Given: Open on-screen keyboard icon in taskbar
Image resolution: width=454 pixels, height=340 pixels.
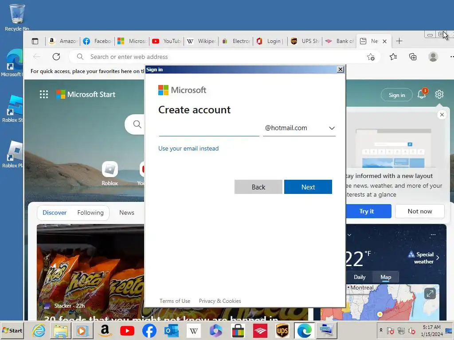Looking at the screenshot, I should 327,331.
